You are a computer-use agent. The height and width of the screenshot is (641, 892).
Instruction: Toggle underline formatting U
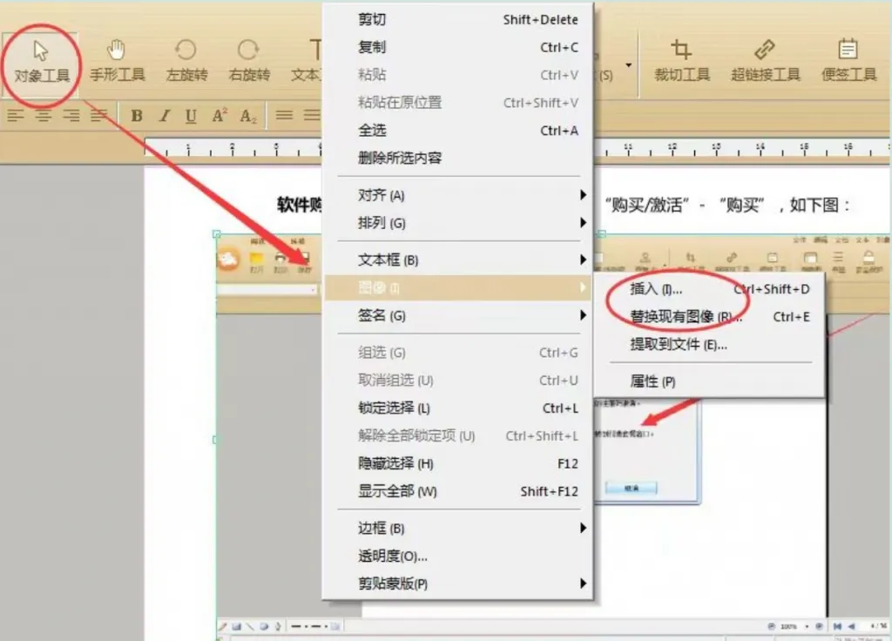[191, 116]
